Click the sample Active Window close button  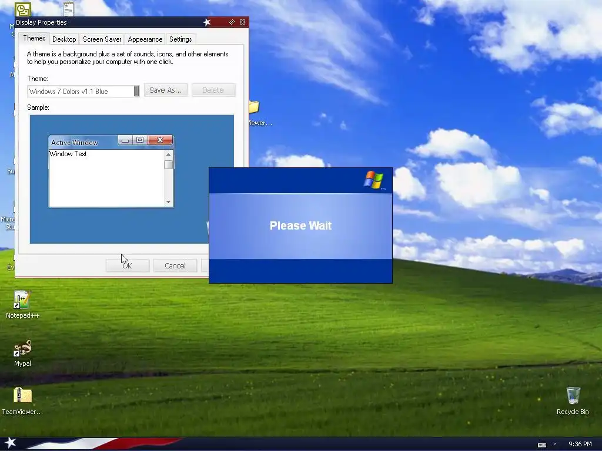coord(160,140)
